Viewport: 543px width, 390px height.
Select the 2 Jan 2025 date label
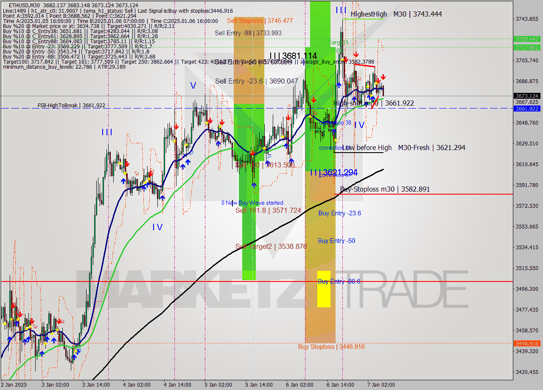(x=14, y=385)
